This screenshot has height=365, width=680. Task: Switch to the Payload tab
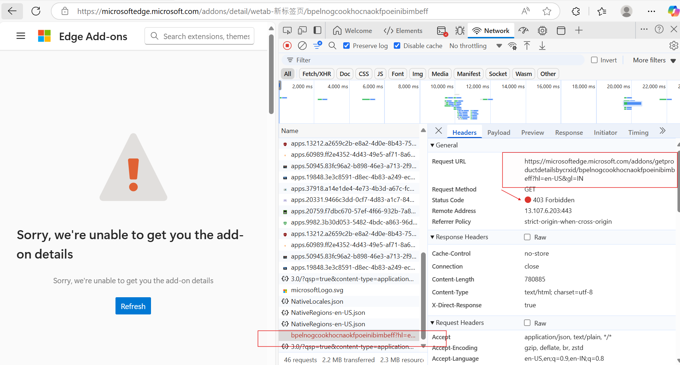[x=499, y=132]
